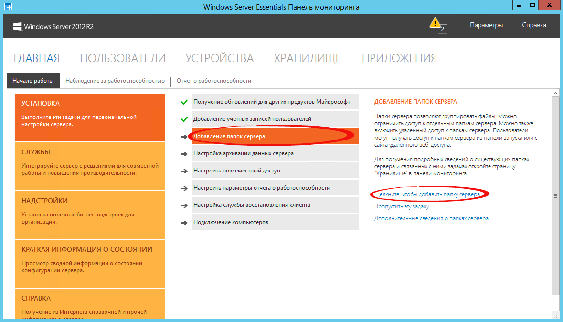Select the СЛУЖБЫ category tile
The width and height of the screenshot is (563, 322).
[x=90, y=166]
